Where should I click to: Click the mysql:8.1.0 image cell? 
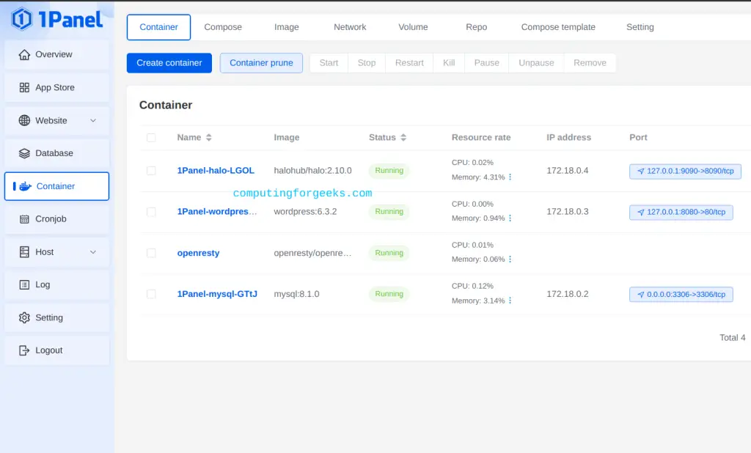tap(296, 294)
